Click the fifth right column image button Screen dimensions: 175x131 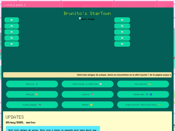click(x=122, y=44)
